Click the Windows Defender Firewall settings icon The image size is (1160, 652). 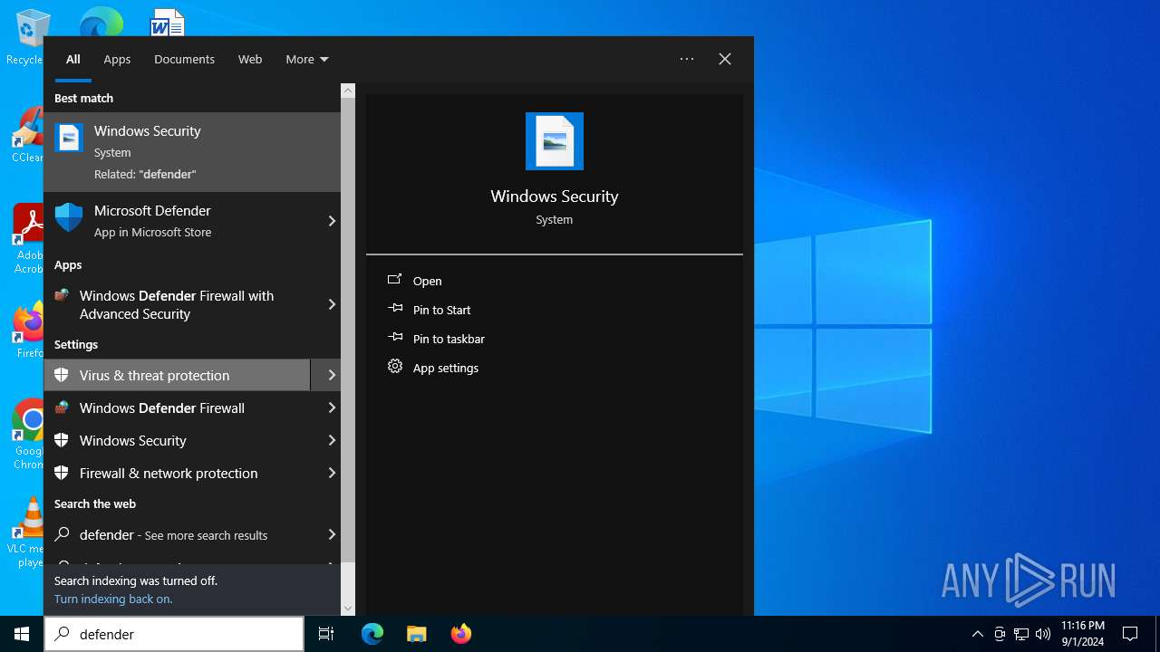point(62,407)
